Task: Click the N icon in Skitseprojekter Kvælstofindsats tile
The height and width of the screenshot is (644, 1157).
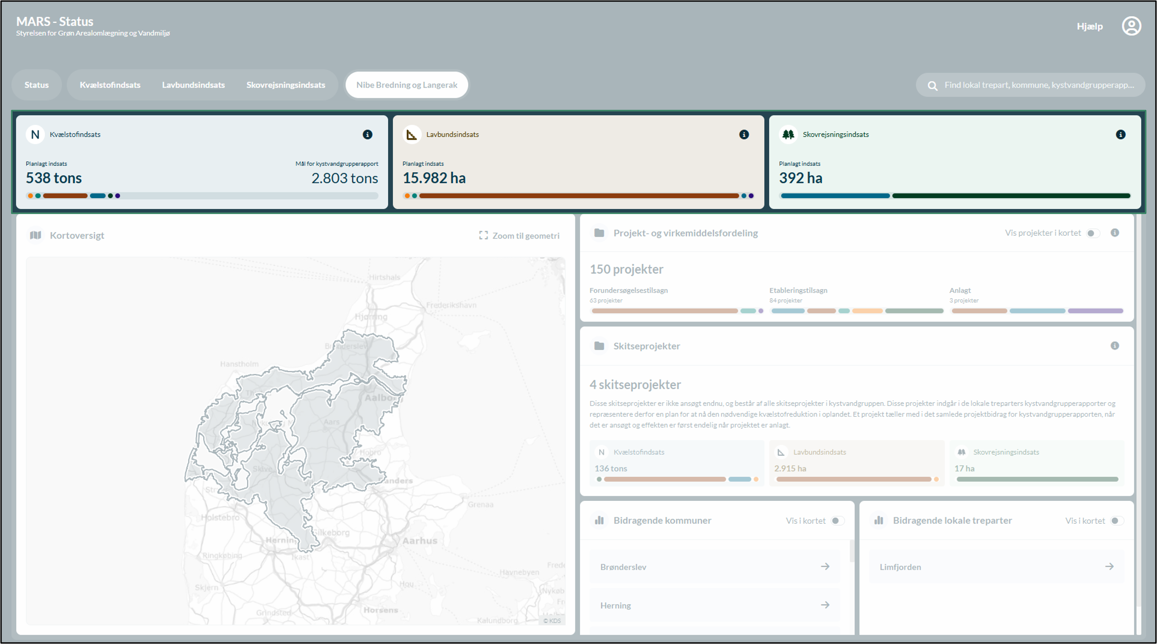Action: [602, 452]
